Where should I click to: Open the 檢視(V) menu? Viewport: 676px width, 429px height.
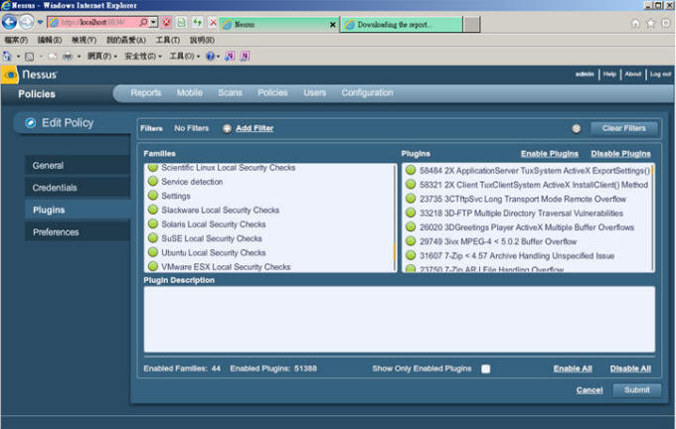click(84, 40)
